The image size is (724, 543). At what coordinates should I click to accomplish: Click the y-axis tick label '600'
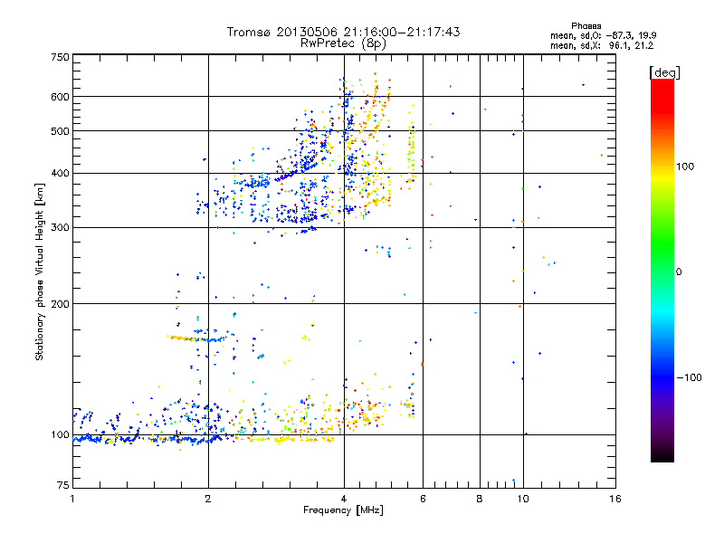[x=60, y=97]
